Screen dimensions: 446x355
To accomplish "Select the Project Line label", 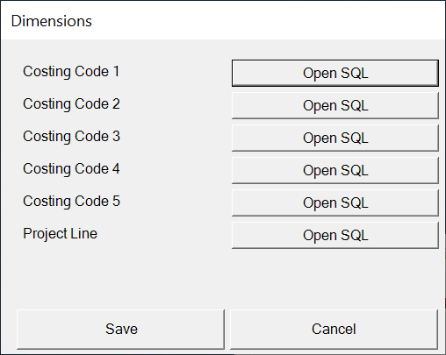I will pos(60,234).
